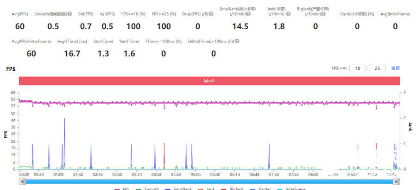Toggle Stutter legend item

[x=263, y=189]
